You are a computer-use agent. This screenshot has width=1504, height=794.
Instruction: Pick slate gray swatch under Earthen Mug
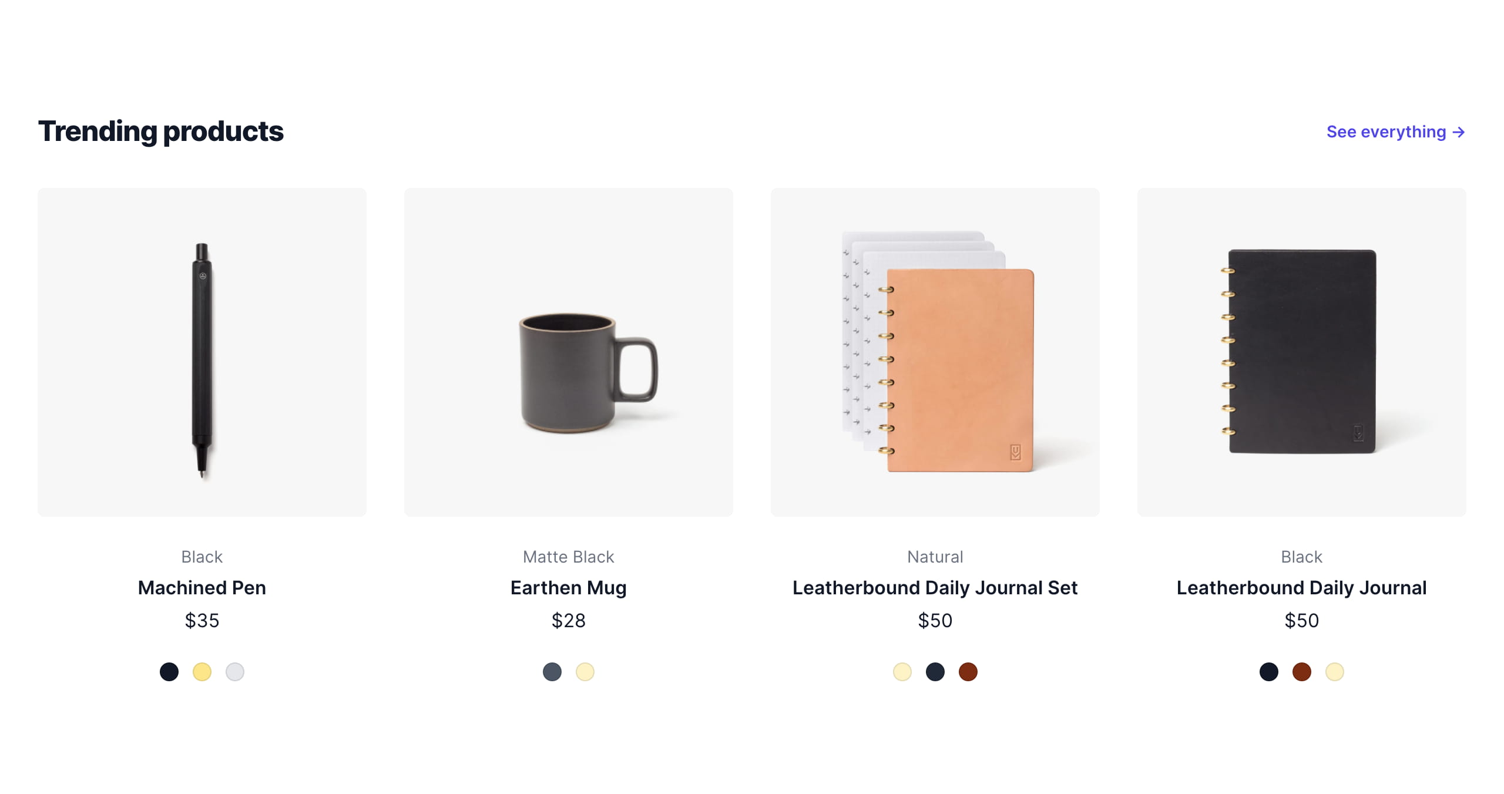click(552, 672)
